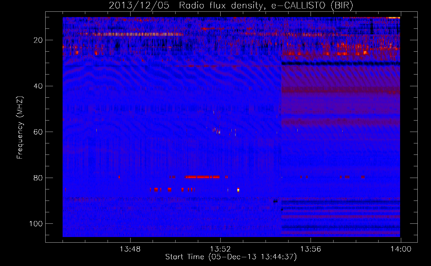Screen dimensions: 431x266
Task: Click the dark horizontal band near 30 MHz
Action: [341, 64]
